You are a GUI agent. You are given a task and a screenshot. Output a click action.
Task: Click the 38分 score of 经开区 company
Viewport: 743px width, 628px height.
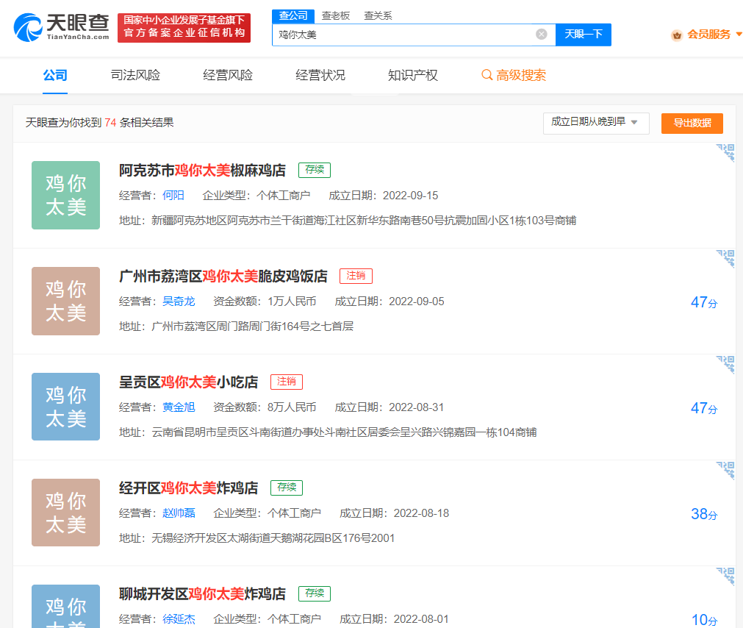704,514
